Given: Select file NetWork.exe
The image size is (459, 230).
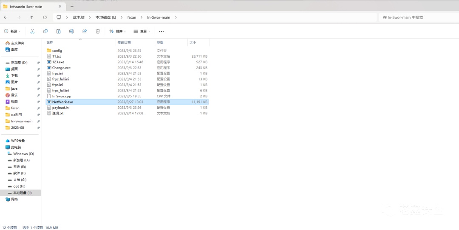Looking at the screenshot, I should tap(127, 102).
